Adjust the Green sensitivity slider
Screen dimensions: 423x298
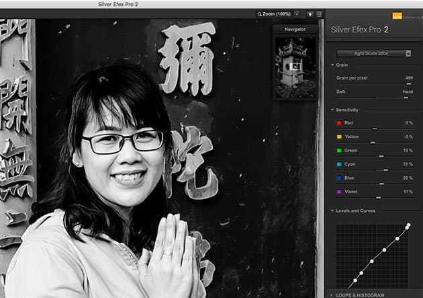381,157
